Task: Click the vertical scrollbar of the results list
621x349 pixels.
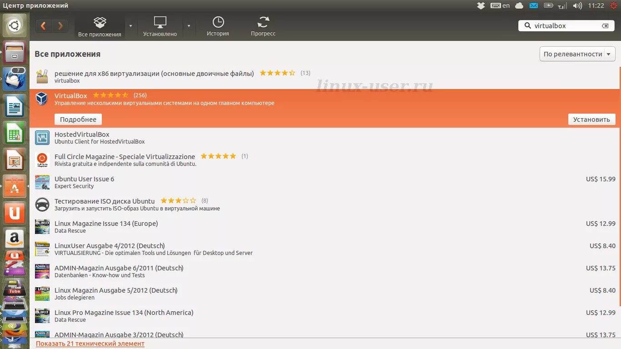Action: [619, 186]
